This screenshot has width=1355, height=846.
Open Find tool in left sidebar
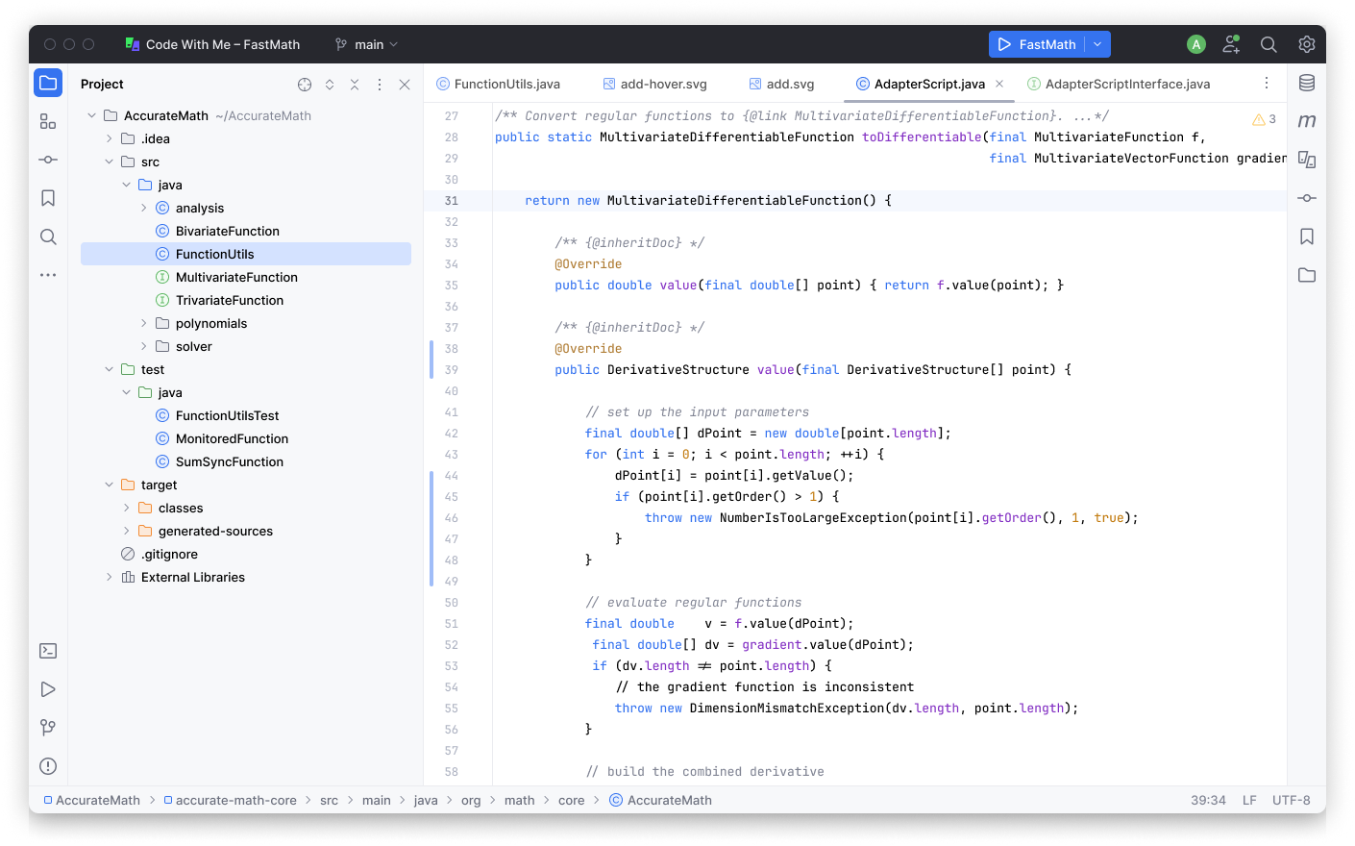[x=48, y=236]
